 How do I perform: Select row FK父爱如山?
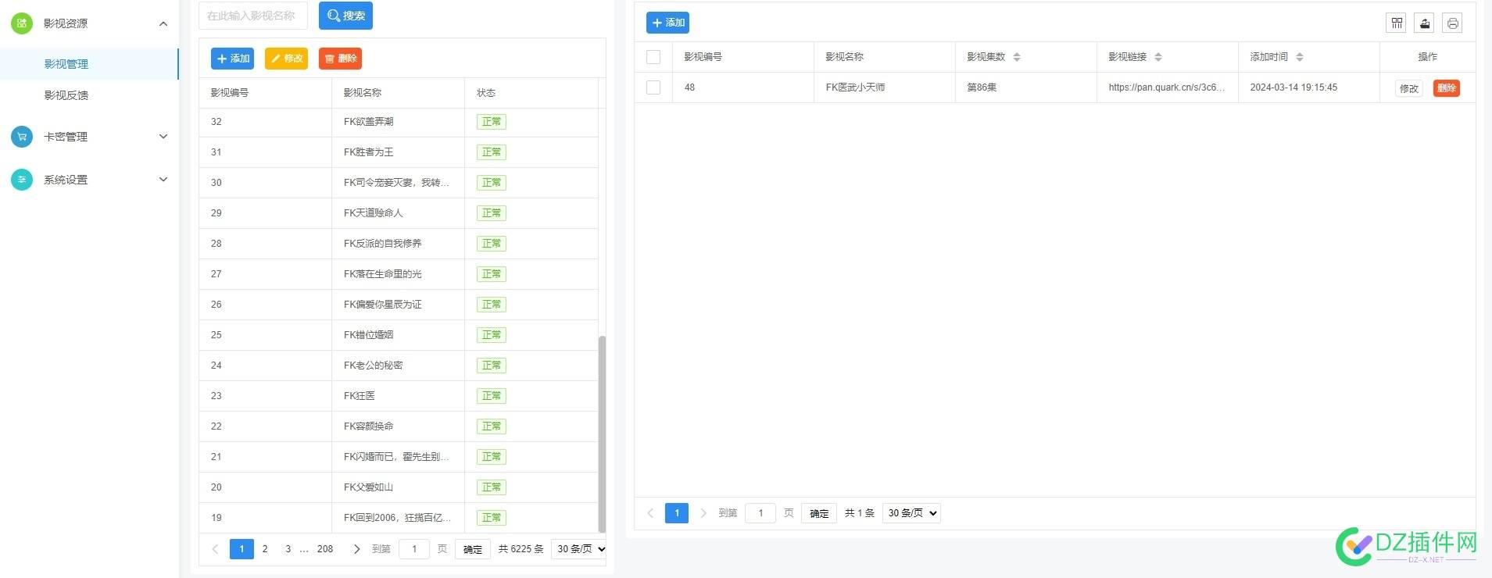tap(399, 487)
